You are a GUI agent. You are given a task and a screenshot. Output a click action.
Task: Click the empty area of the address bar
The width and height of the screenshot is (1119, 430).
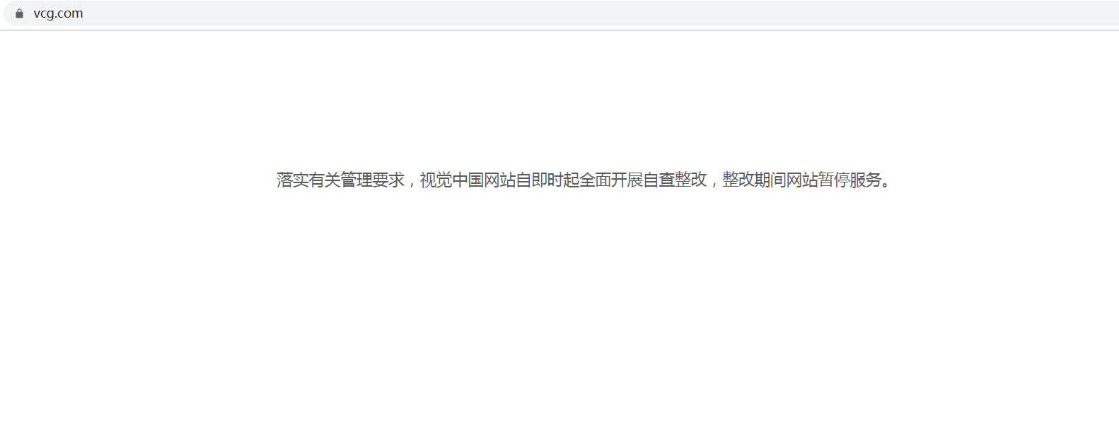601,13
